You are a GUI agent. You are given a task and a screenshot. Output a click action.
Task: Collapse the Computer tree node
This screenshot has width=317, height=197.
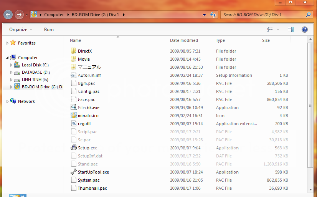pyautogui.click(x=7, y=58)
